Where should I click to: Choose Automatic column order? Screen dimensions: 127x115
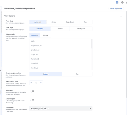(35, 35)
